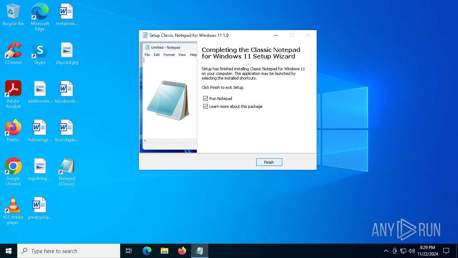Click the taskbar search box
The height and width of the screenshot is (258, 458).
click(x=69, y=251)
